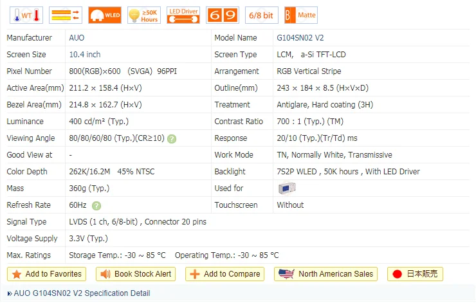Click the '211.2 × 158.4 (H×V)' active area
Viewport: 476px width, 303px height.
click(105, 88)
